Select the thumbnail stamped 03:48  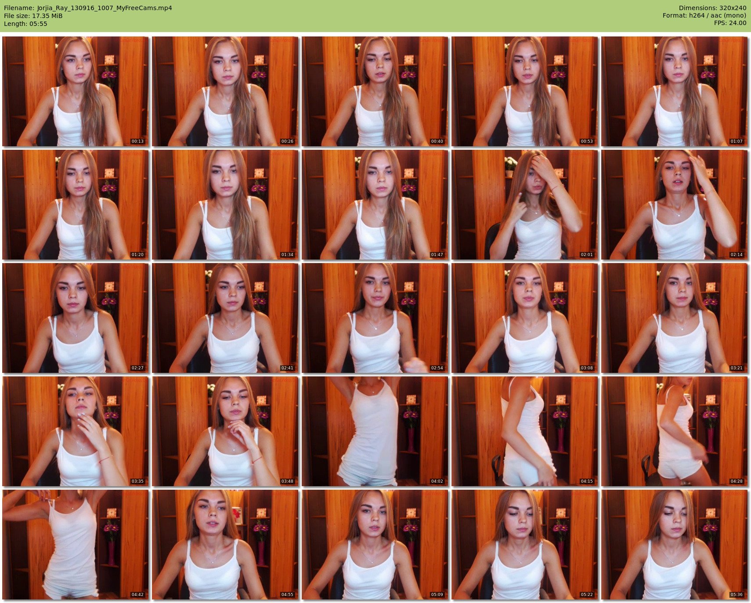click(225, 431)
